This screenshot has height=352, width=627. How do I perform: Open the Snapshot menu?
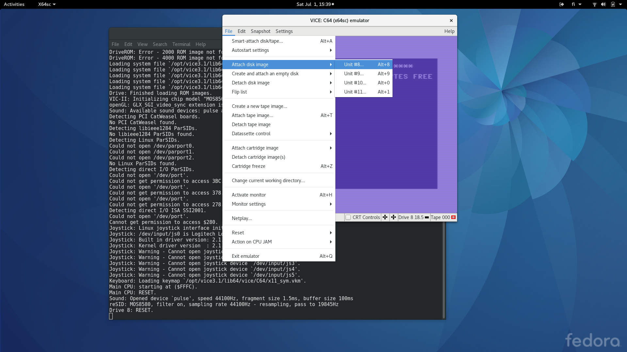point(260,31)
